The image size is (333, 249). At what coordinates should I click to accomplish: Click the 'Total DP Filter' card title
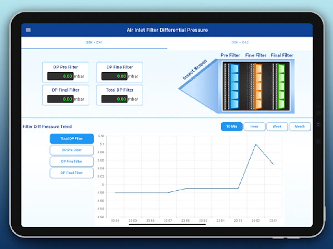120,90
